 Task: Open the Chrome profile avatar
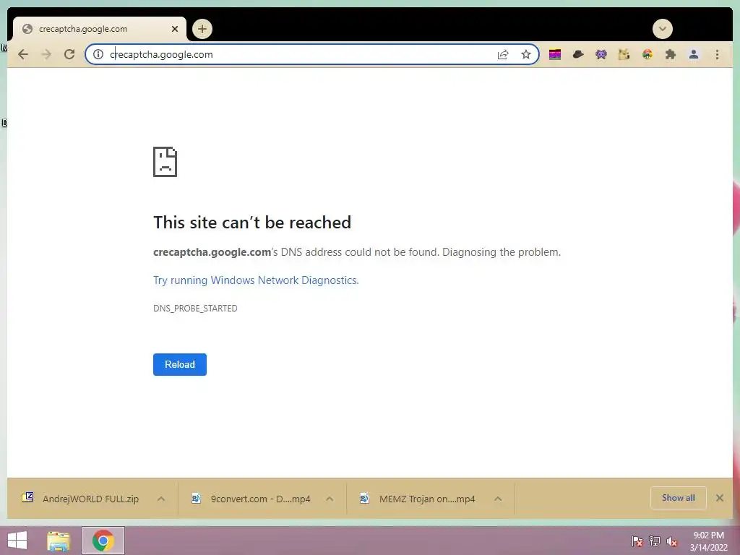pyautogui.click(x=694, y=55)
